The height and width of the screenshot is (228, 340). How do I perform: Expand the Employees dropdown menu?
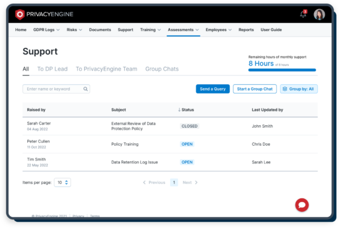click(219, 30)
